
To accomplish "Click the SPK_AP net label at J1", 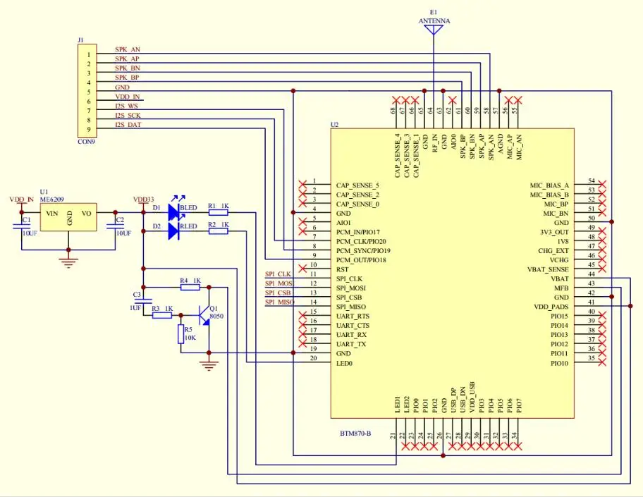I will [127, 59].
